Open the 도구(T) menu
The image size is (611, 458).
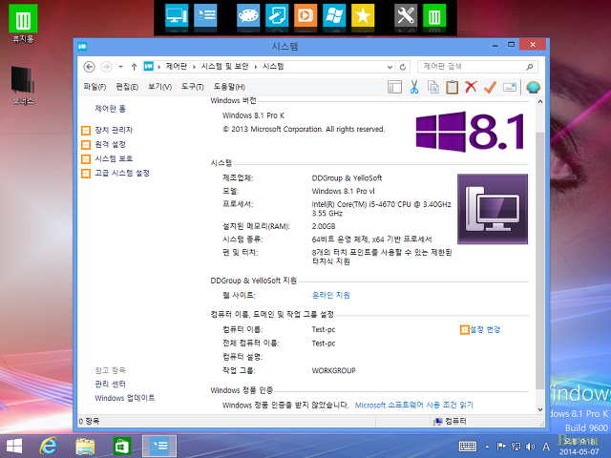click(193, 87)
